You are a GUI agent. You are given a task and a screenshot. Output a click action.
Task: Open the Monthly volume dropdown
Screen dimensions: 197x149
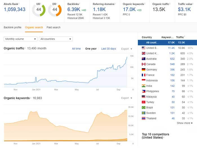click(21, 39)
